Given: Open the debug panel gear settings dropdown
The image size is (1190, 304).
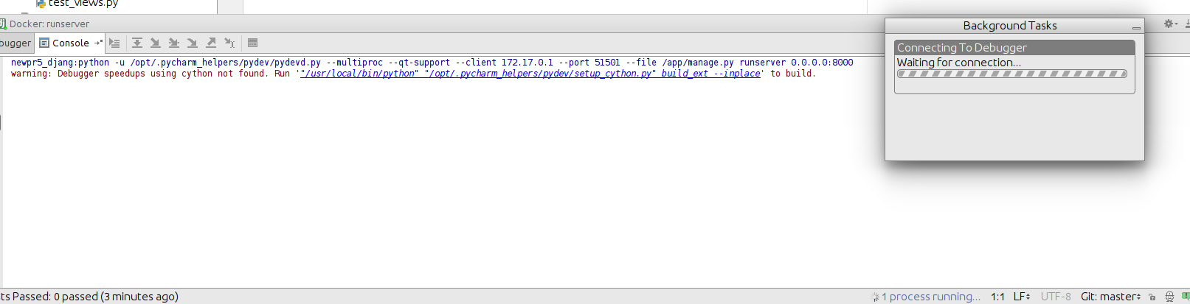Looking at the screenshot, I should pyautogui.click(x=1170, y=24).
